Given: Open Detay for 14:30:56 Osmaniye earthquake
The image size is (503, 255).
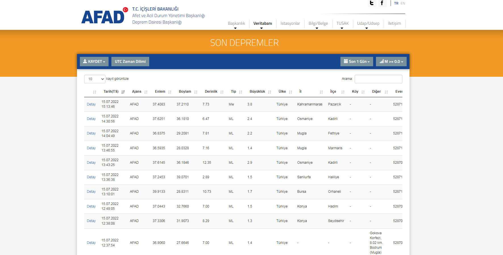Looking at the screenshot, I should (x=91, y=119).
